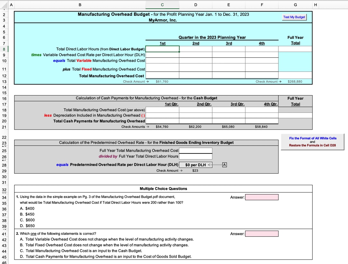Select the $0 per DLH result cell
This screenshot has height=264, width=348.
[196, 165]
